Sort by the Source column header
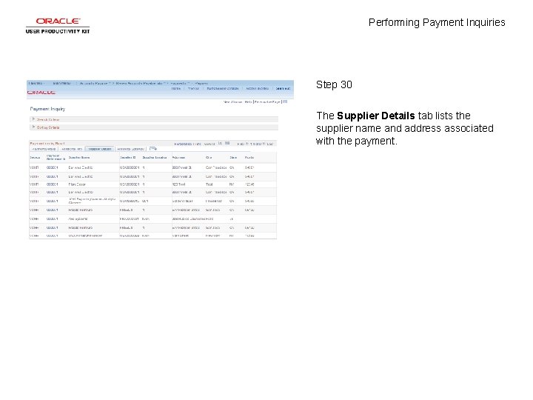The image size is (533, 400). [x=35, y=158]
